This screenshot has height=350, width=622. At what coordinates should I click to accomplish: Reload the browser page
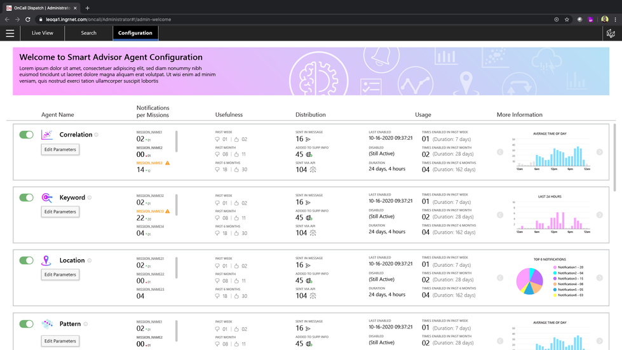(28, 19)
